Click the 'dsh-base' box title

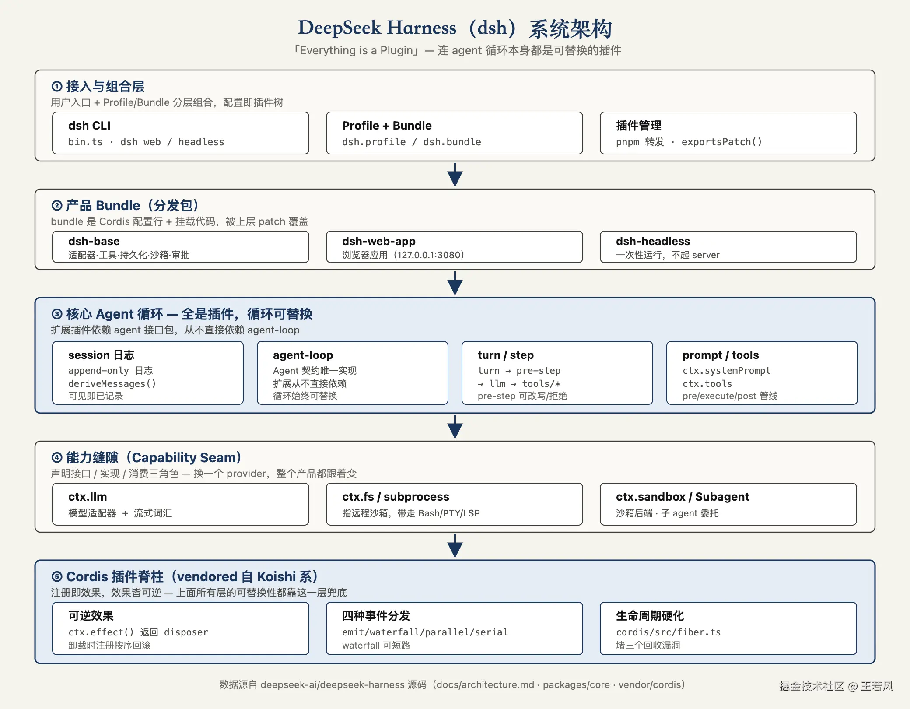(94, 241)
